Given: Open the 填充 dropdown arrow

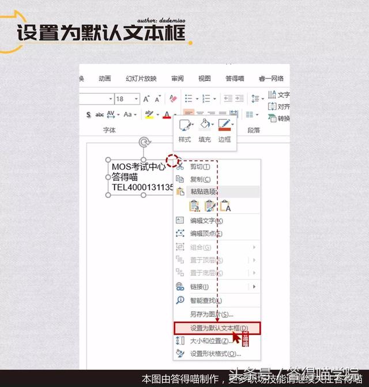Looking at the screenshot, I should pos(212,124).
